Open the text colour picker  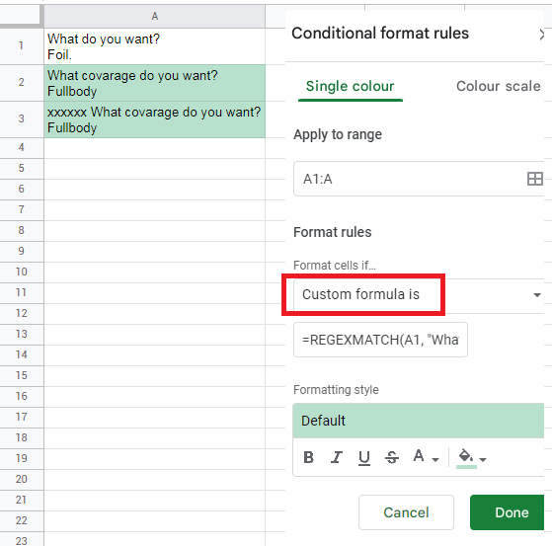(419, 456)
